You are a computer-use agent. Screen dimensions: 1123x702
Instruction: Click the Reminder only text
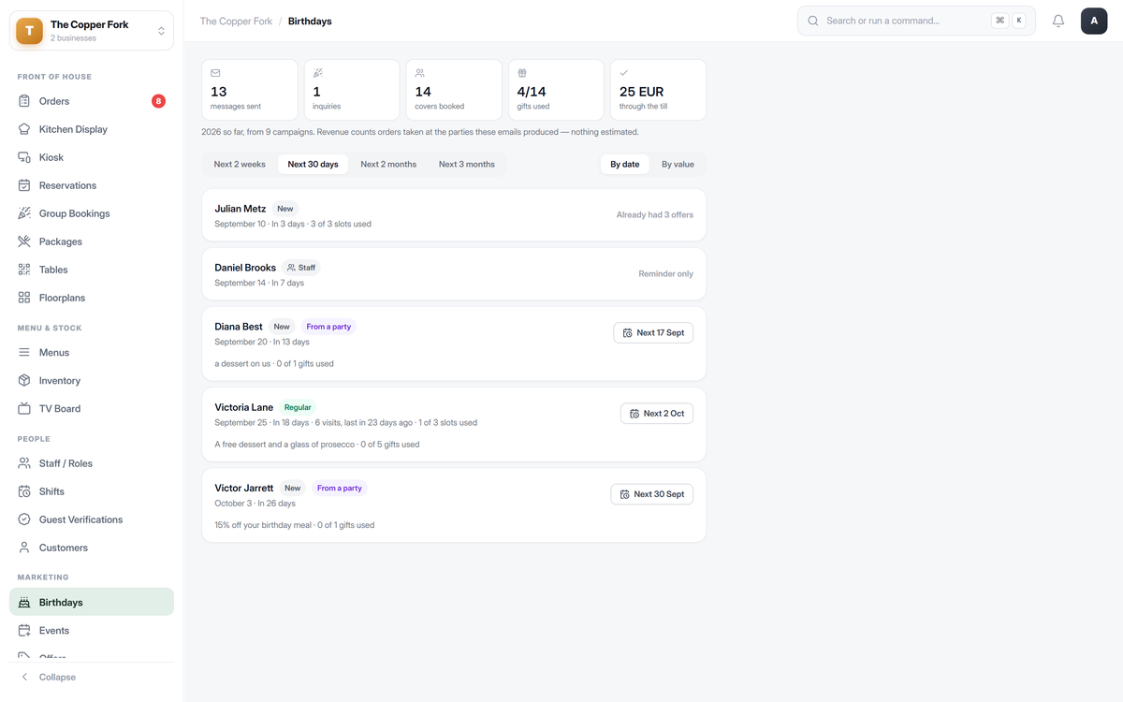pyautogui.click(x=666, y=274)
